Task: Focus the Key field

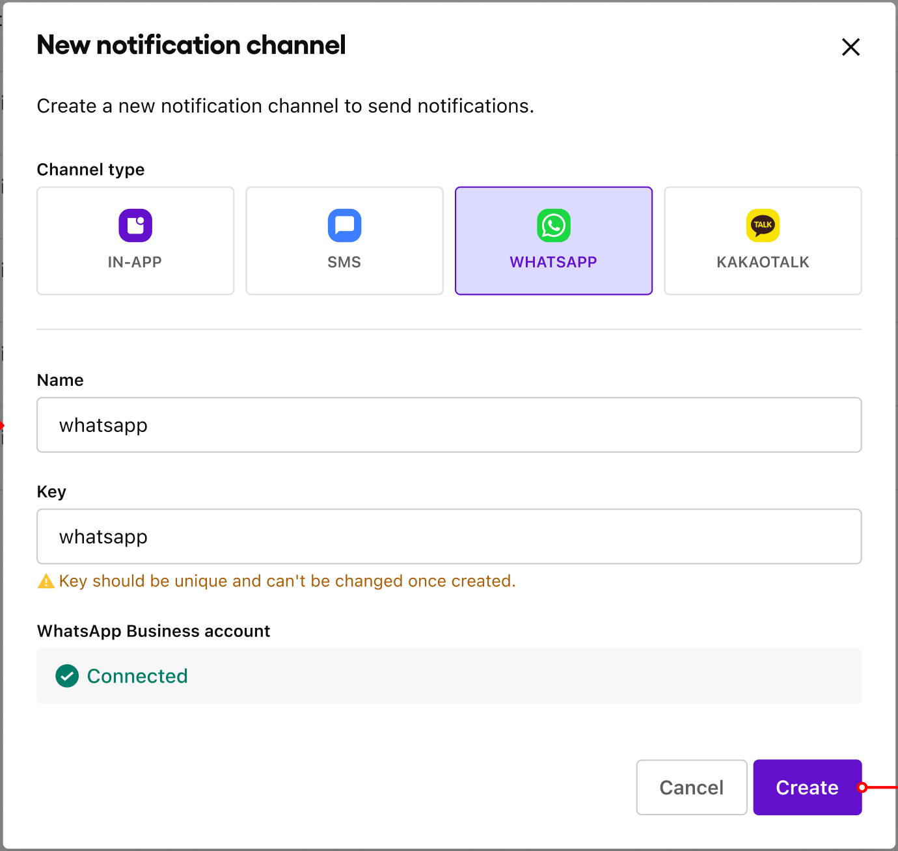Action: [x=449, y=536]
